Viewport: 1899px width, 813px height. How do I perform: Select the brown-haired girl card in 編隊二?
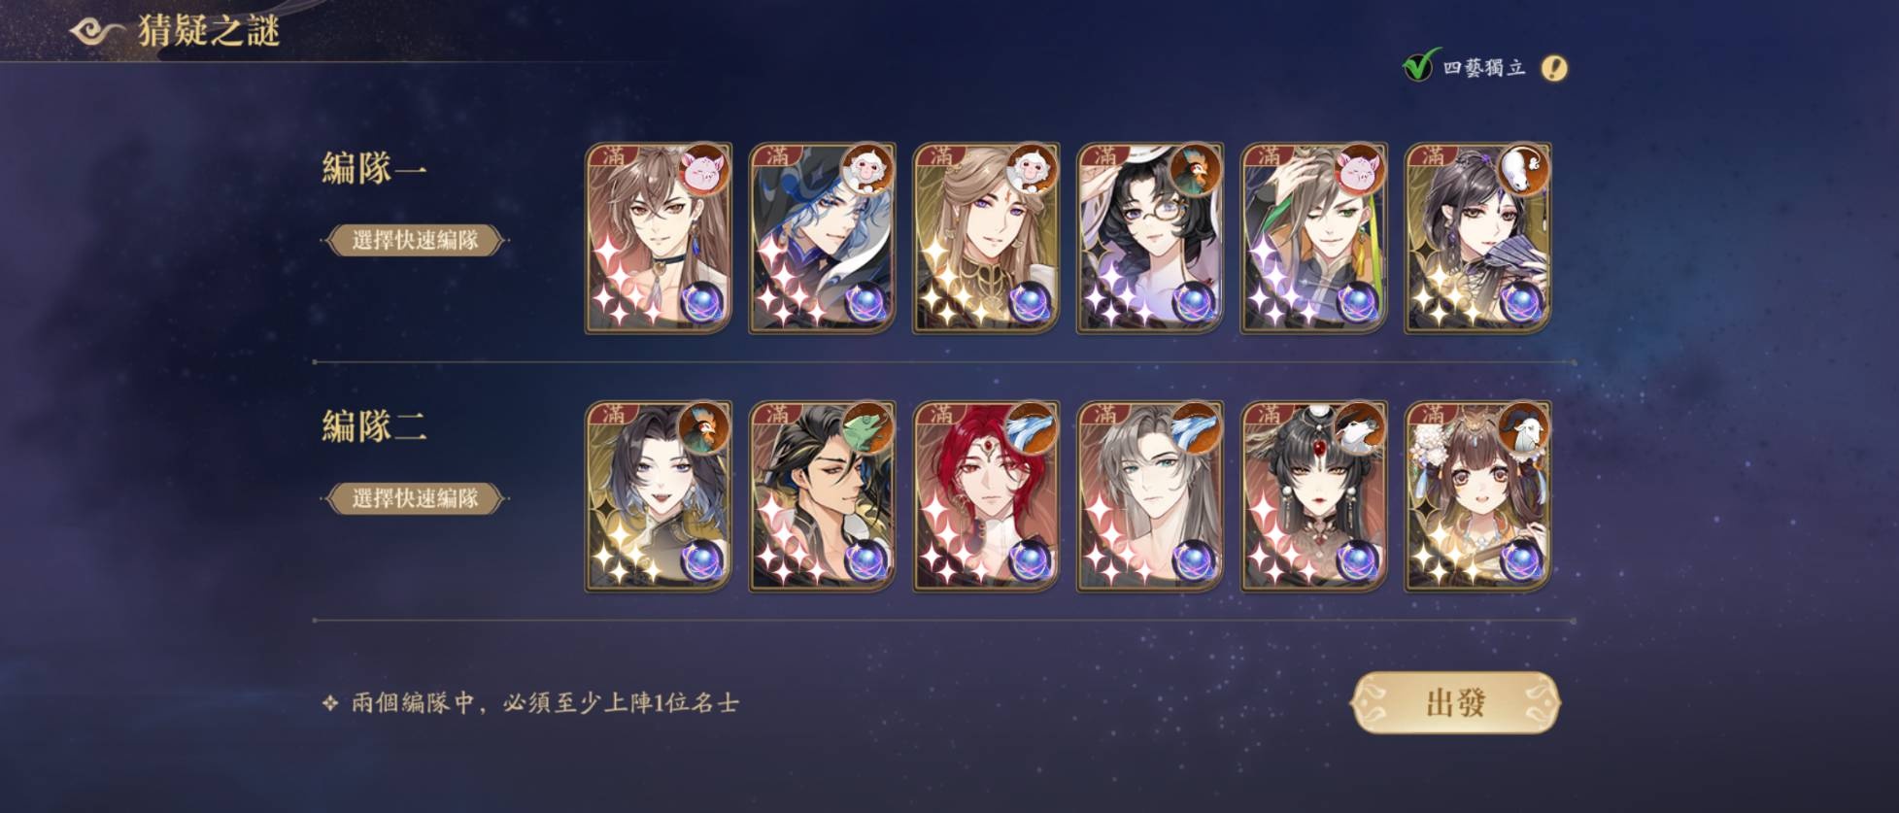tap(1478, 496)
